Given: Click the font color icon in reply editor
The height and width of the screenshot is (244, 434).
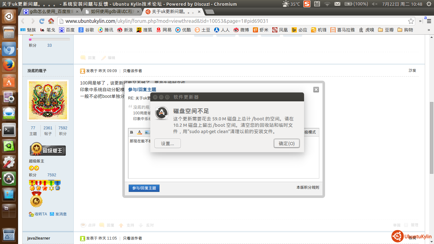Looking at the screenshot, I should pyautogui.click(x=139, y=132).
